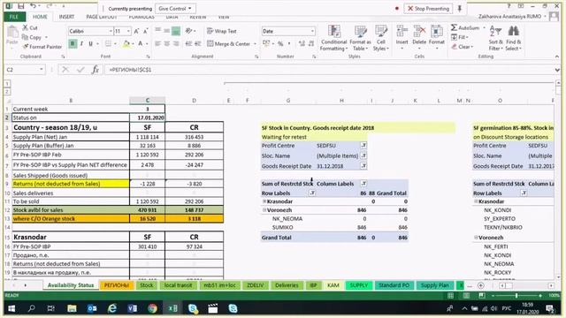Click the taskbar search icon
This screenshot has height=318, width=566.
[x=32, y=308]
